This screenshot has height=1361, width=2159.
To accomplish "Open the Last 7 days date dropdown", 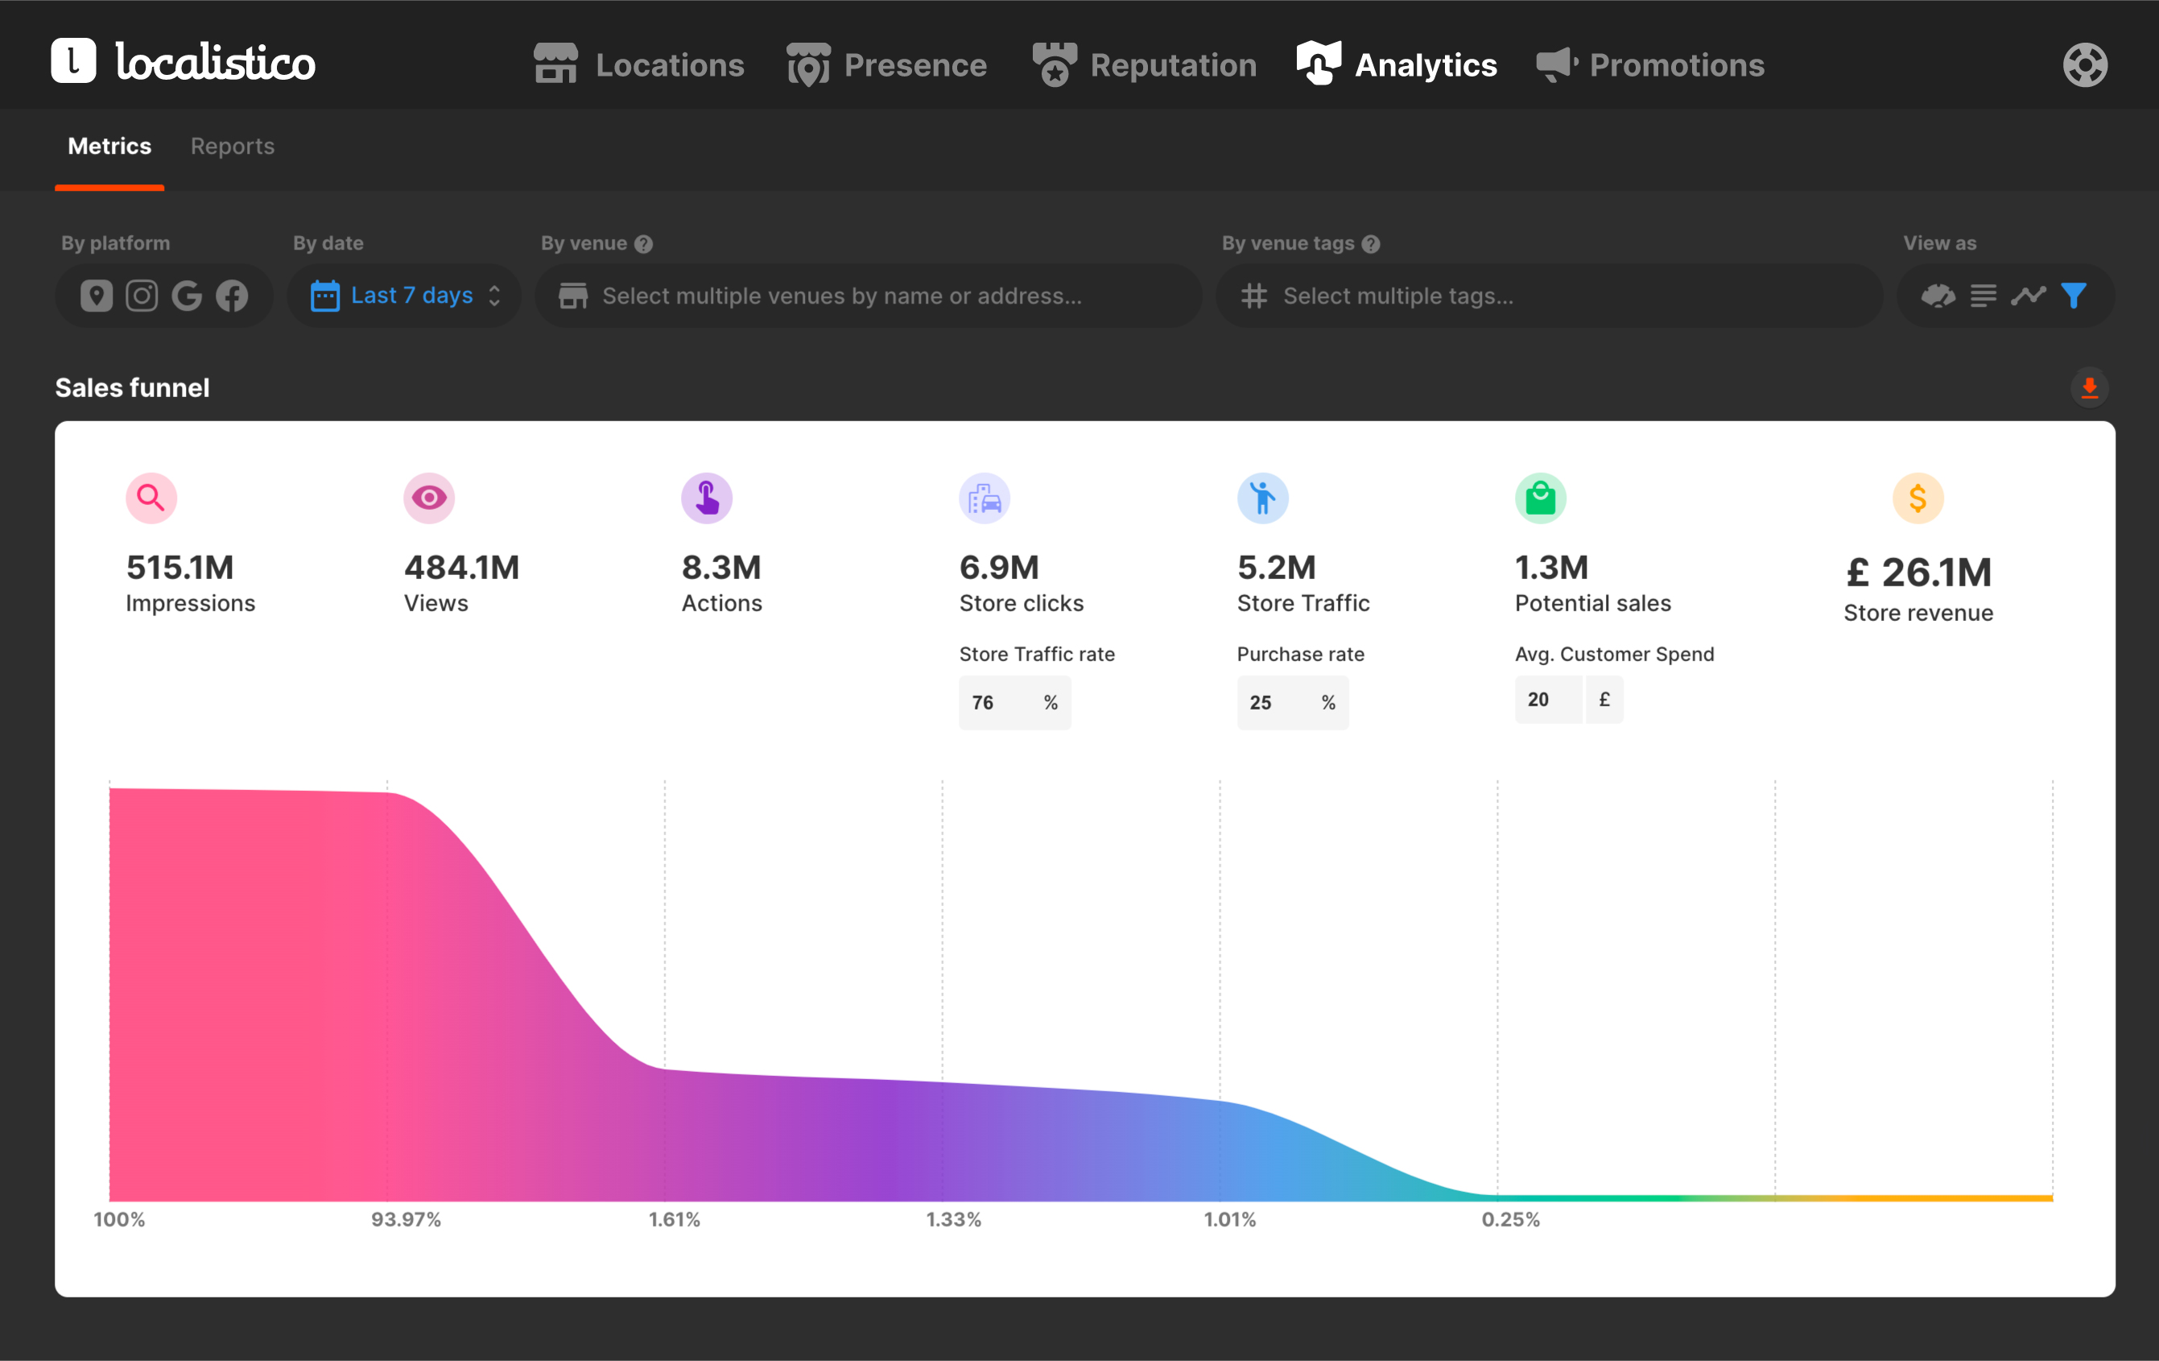I will pos(404,296).
